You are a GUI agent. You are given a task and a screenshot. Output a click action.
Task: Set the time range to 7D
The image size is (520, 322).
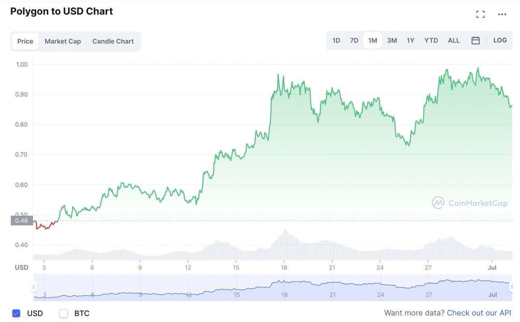[x=354, y=41]
